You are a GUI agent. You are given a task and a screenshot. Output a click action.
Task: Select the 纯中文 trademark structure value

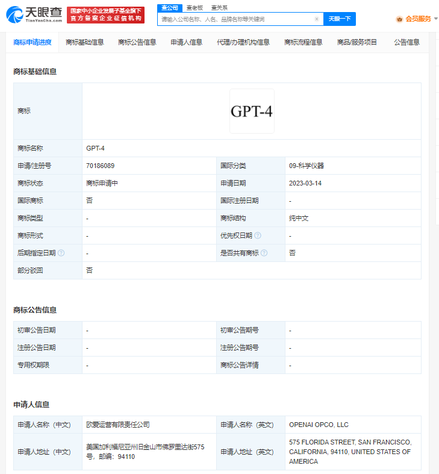tap(299, 218)
